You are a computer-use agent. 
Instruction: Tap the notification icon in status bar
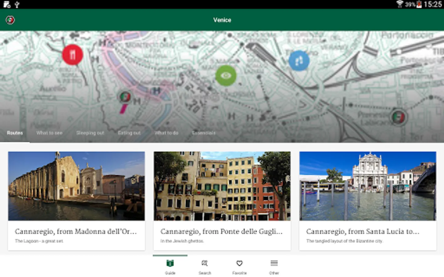click(x=7, y=4)
